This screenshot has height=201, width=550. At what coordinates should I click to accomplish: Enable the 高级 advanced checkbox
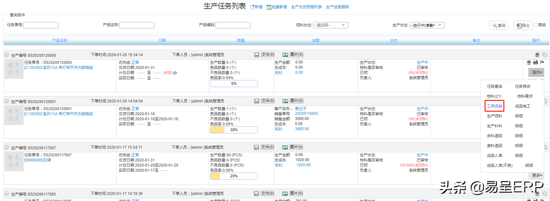(536, 25)
